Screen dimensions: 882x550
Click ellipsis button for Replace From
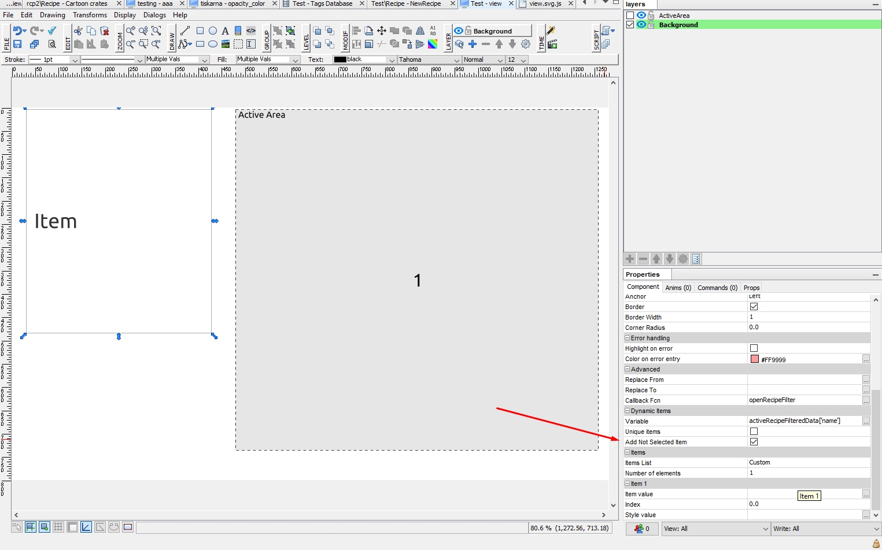coord(866,380)
